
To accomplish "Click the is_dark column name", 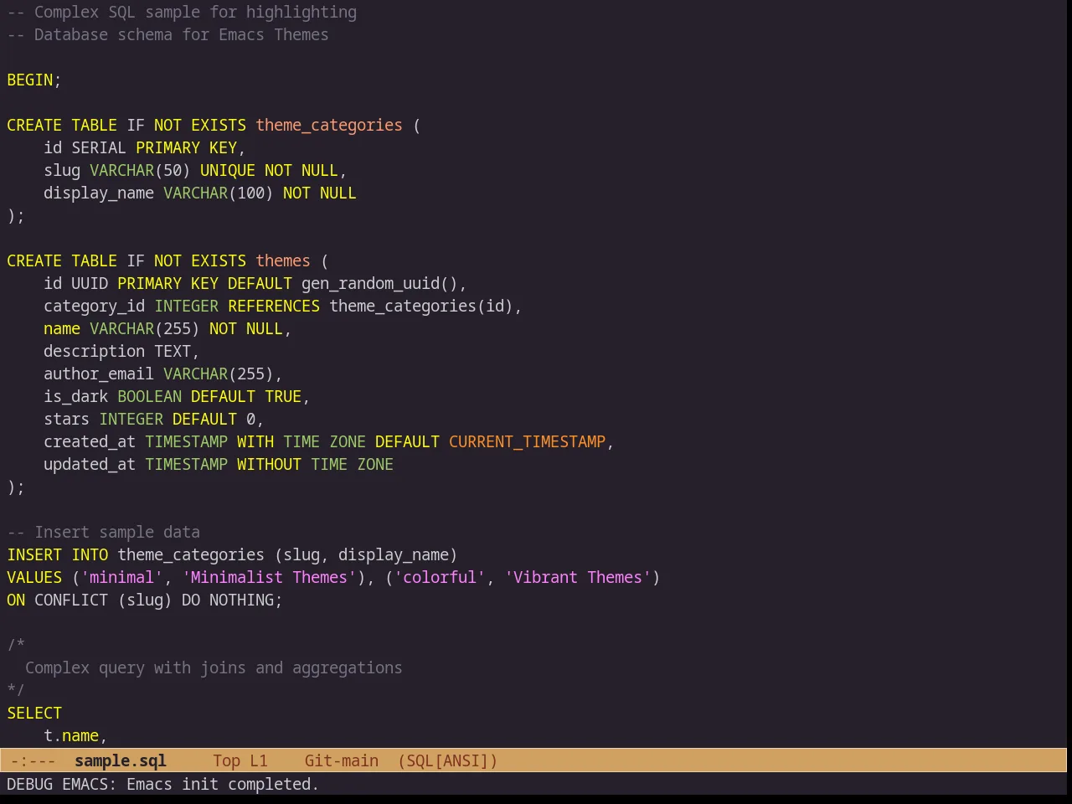I will (76, 396).
